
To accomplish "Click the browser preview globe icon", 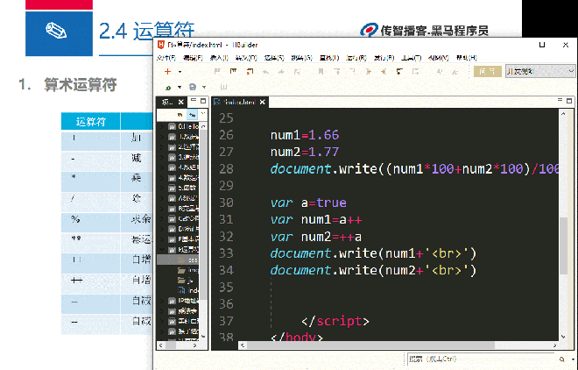I will pos(192,88).
